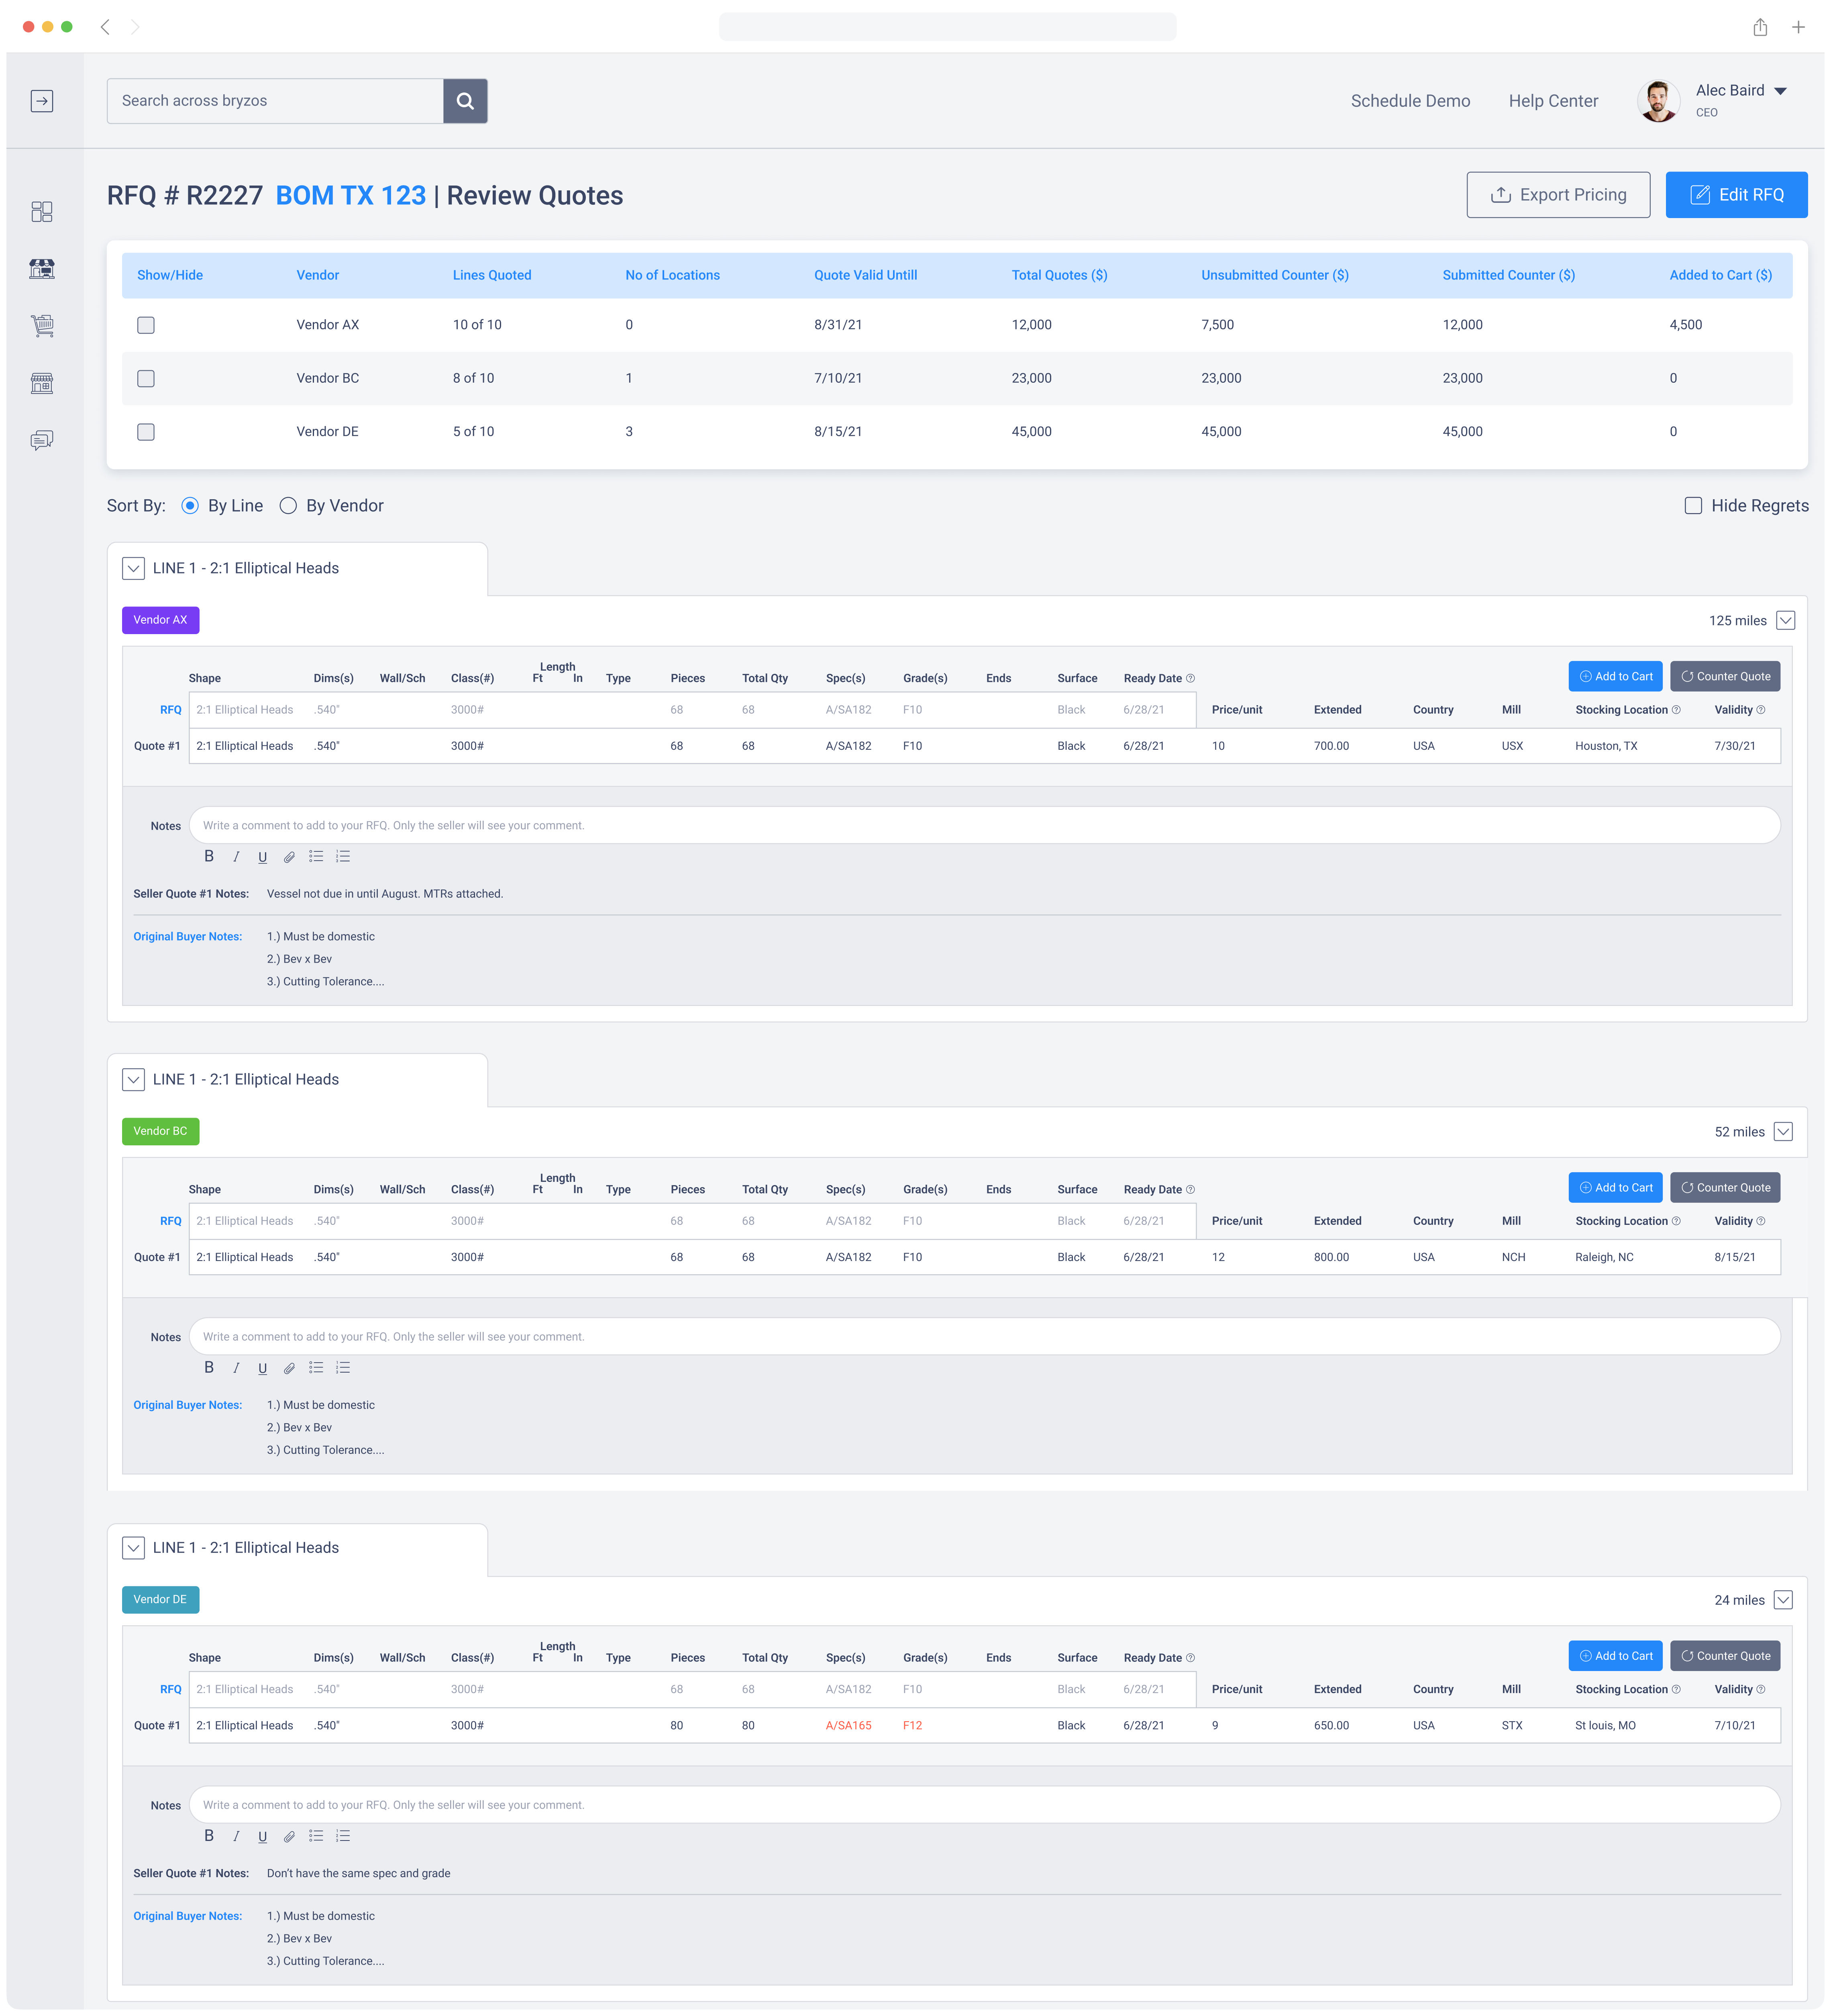Click Ready Date help icon in Vendor AX table
Screen dimensions: 1831x2016
pos(1190,678)
